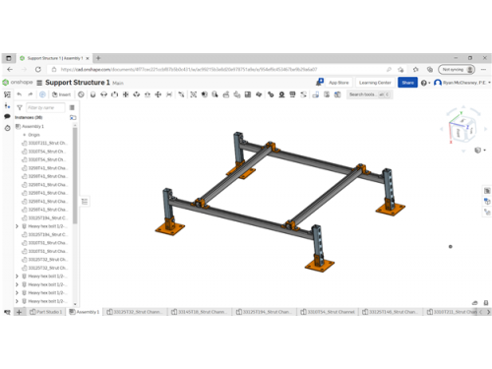Click the filter funnel icon
492x369 pixels.
point(20,107)
